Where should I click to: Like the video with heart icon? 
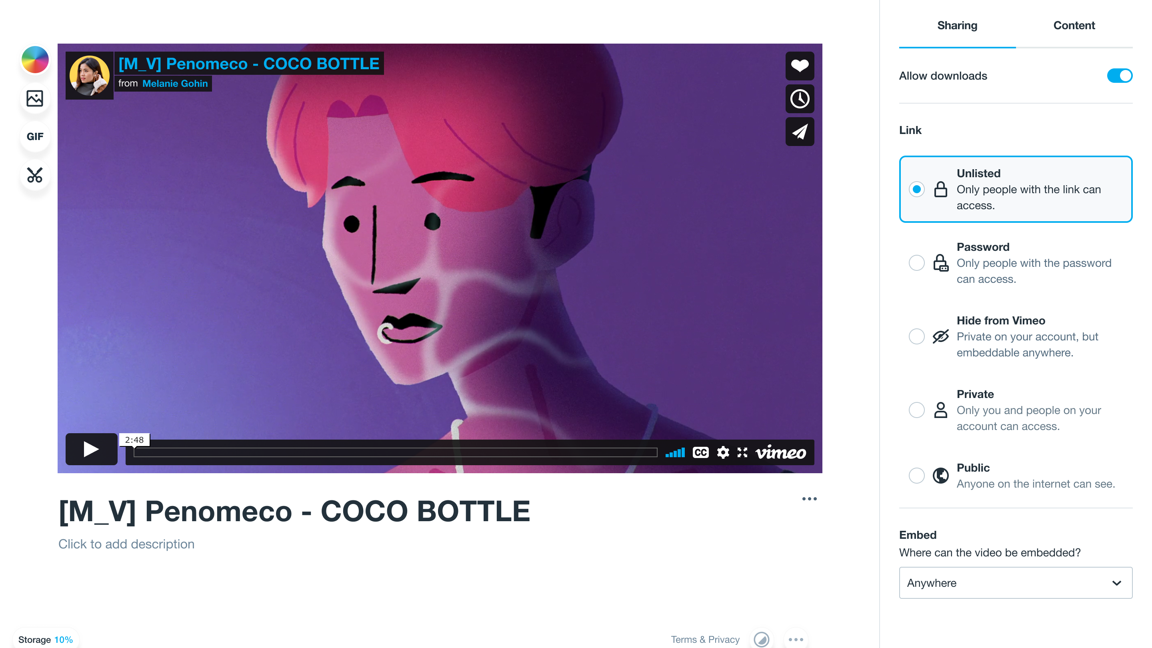tap(800, 66)
